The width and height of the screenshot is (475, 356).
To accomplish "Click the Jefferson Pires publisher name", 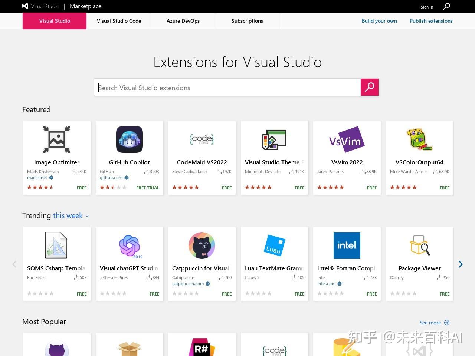I will click(114, 278).
